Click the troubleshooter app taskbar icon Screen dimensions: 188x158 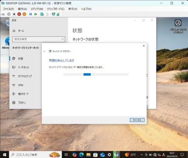tap(116, 155)
